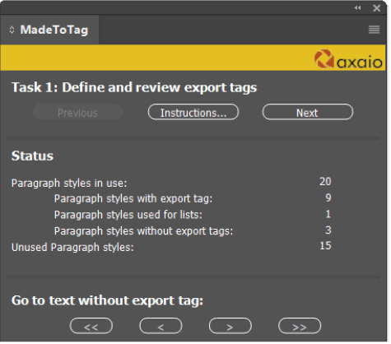The height and width of the screenshot is (344, 391).
Task: Click 'Unused Paragraph styles:' label
Action: tap(72, 247)
